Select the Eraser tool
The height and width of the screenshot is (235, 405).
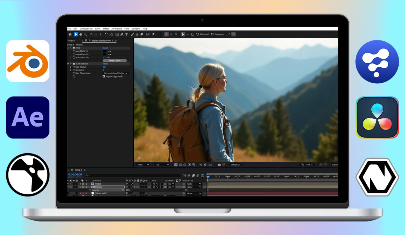pos(141,34)
